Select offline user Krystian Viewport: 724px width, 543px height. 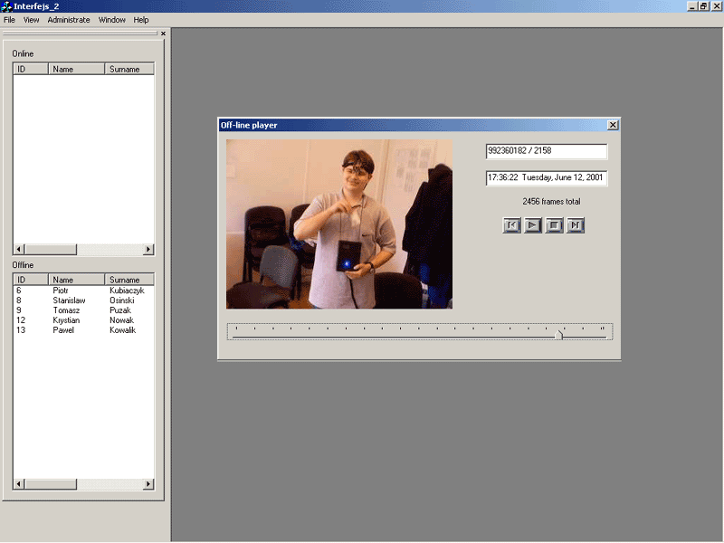66,320
